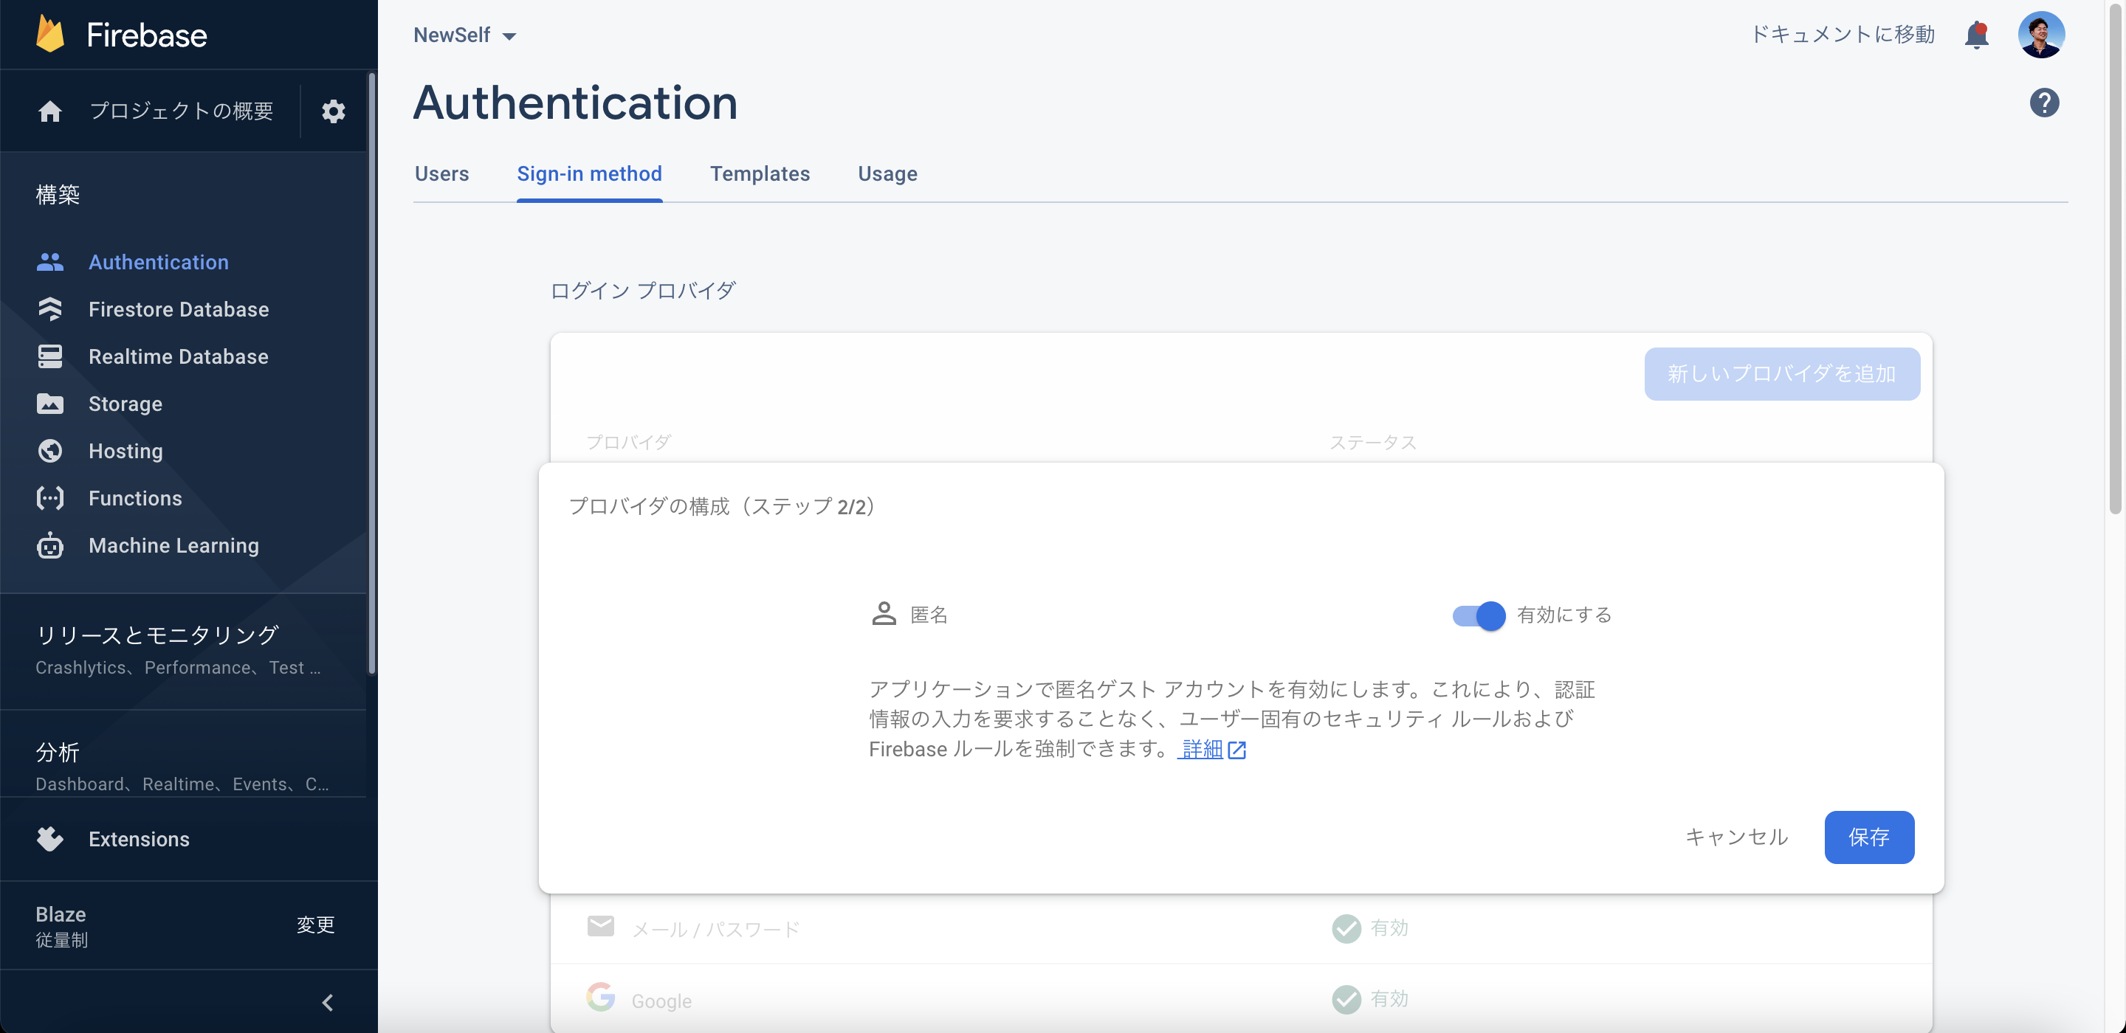Select the Hosting globe icon
The image size is (2126, 1033).
(x=49, y=451)
